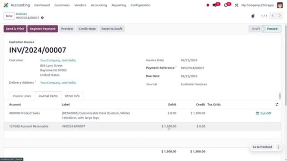Viewport: 287px width, 161px height.
Task: Open the Invoices breadcrumb link
Action: coord(21,14)
